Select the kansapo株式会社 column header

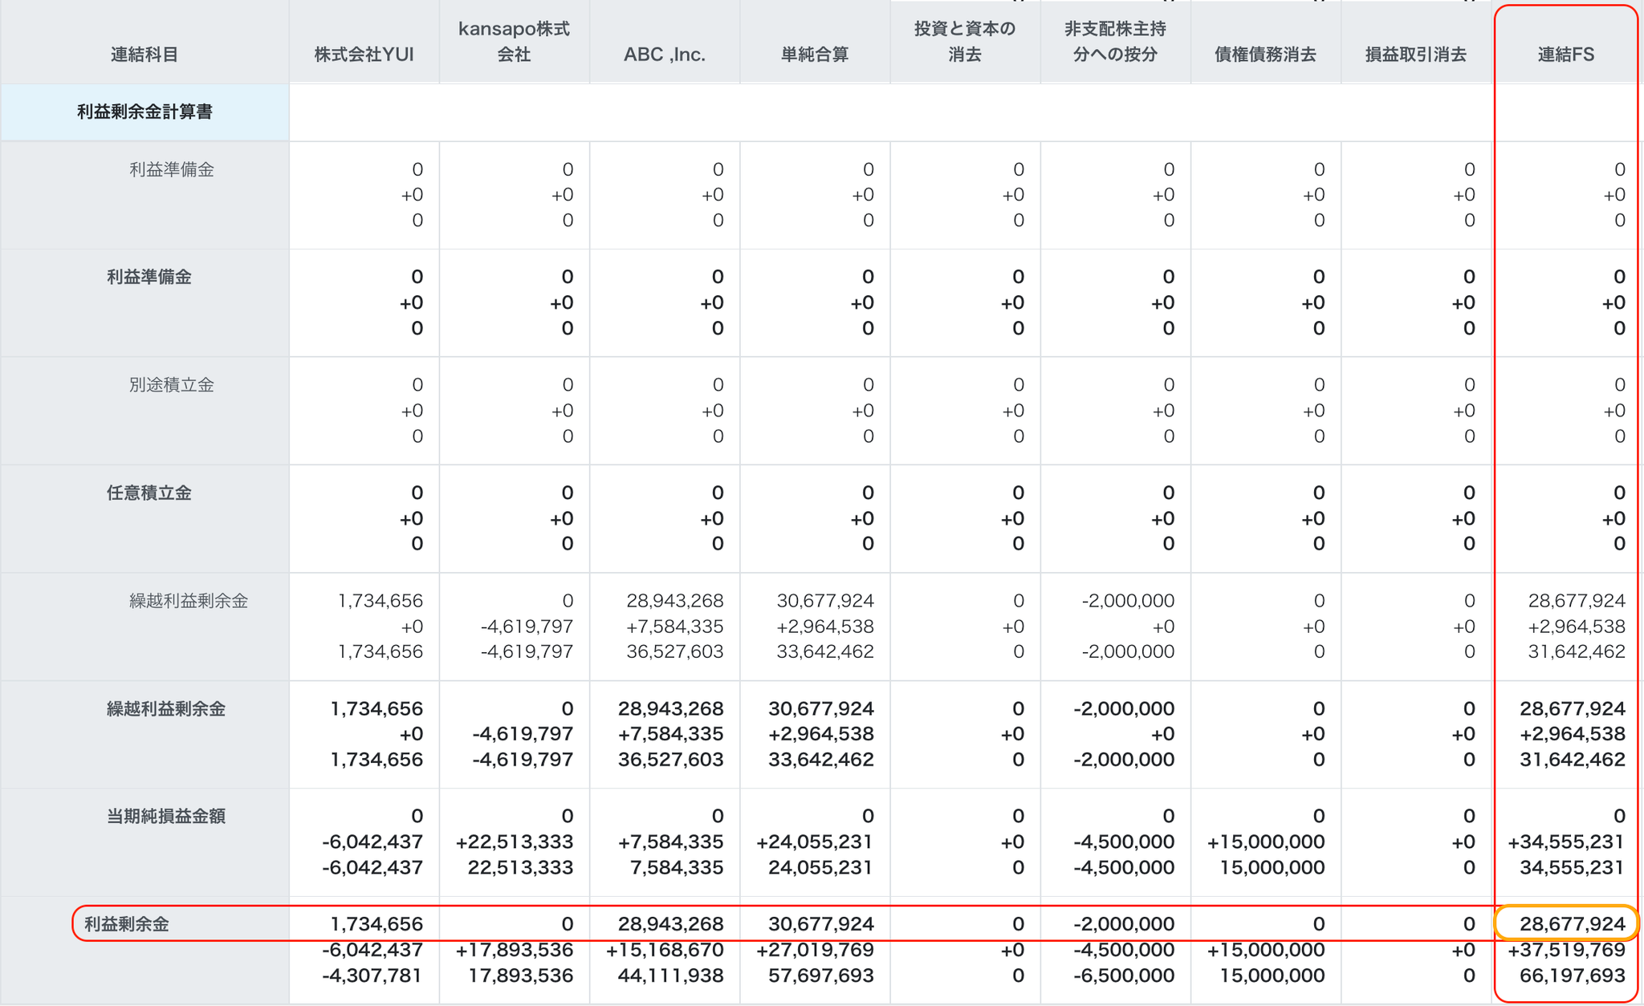tap(514, 42)
